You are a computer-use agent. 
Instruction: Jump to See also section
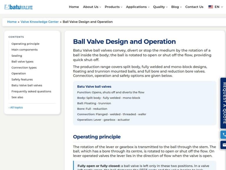(17, 97)
